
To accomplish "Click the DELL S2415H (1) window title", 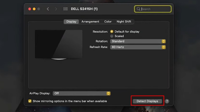I will tap(84, 9).
